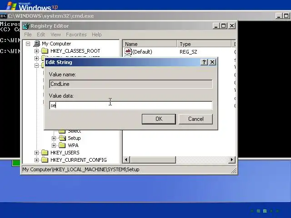Expand the HKEY_CURRENT_CONFIG node

click(x=36, y=160)
